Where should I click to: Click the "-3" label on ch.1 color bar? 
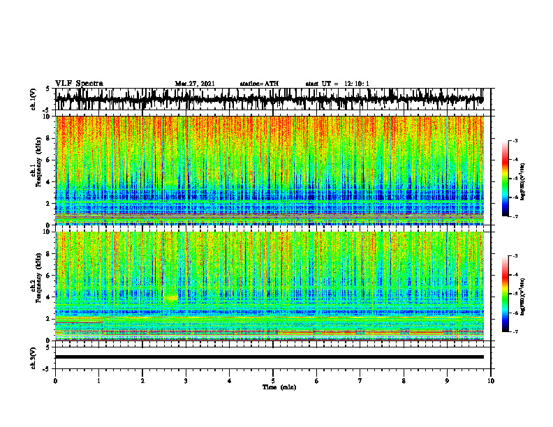(515, 141)
